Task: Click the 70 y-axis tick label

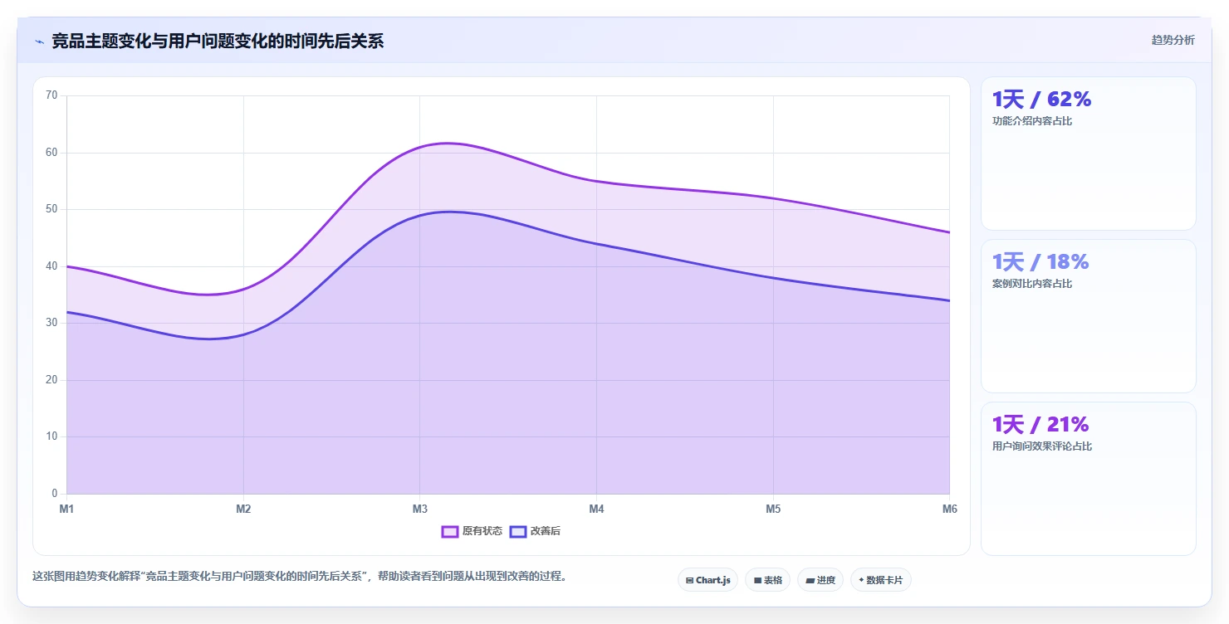Action: (51, 95)
